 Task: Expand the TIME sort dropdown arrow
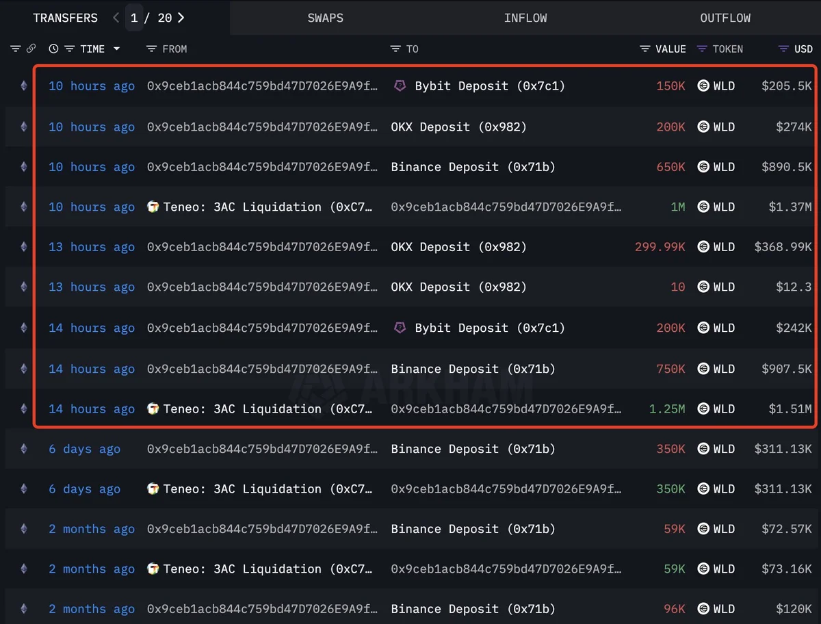[x=116, y=49]
